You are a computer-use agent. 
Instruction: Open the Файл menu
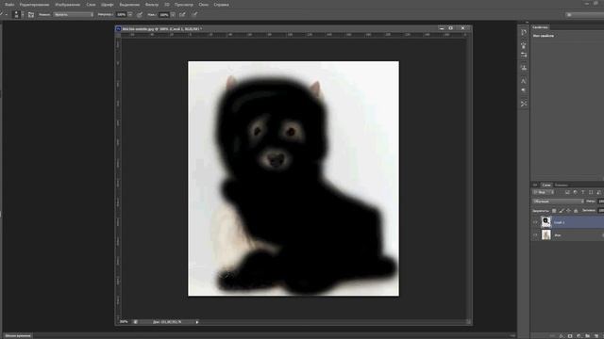tap(9, 5)
